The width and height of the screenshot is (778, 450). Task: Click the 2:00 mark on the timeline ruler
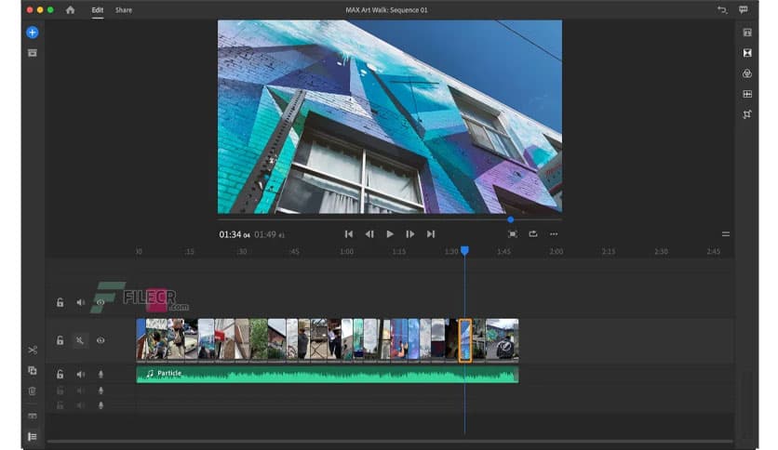coord(557,252)
